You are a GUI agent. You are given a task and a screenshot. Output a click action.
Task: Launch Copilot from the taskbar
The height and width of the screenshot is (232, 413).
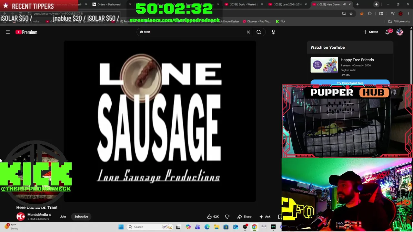[188, 227]
